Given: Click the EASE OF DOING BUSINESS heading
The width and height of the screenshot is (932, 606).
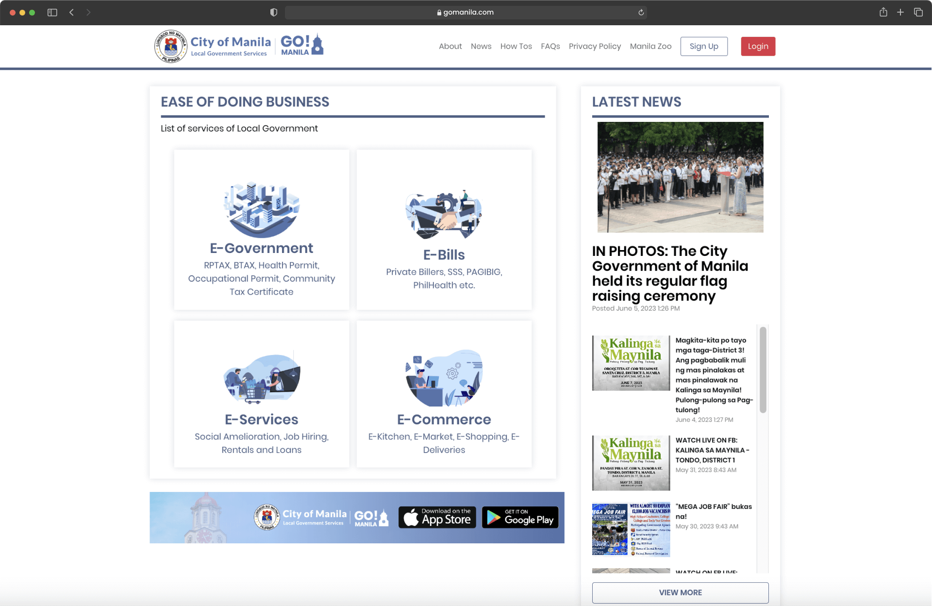Looking at the screenshot, I should click(245, 102).
